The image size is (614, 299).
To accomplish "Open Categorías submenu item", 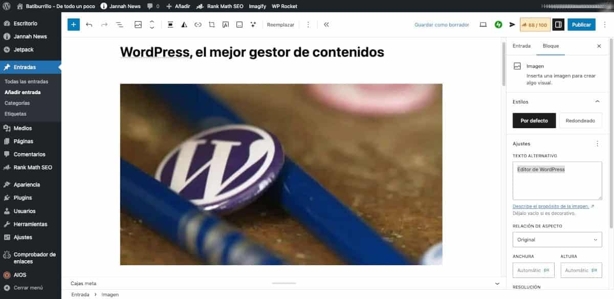I will point(17,103).
